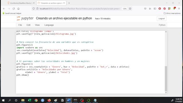The height and width of the screenshot is (103, 183).
Task: Open the Windows Start menu
Action: point(3,100)
